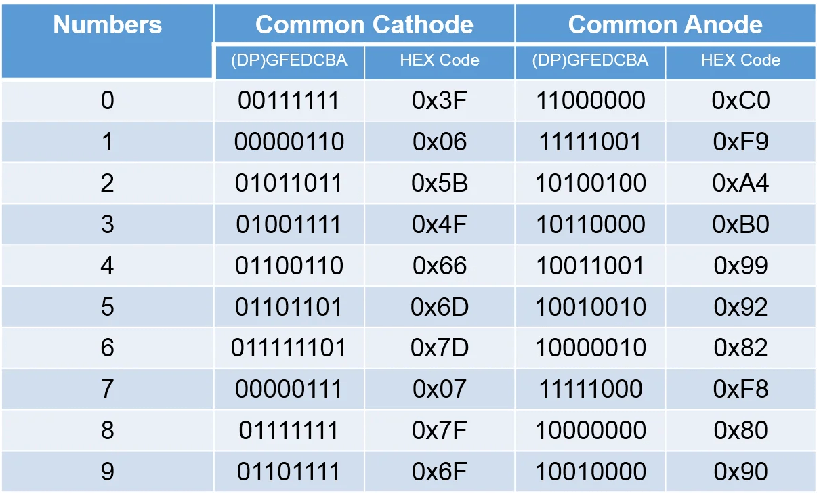Screen dimensions: 819x502
Task: Click number 7 in the Numbers column
Action: (107, 389)
